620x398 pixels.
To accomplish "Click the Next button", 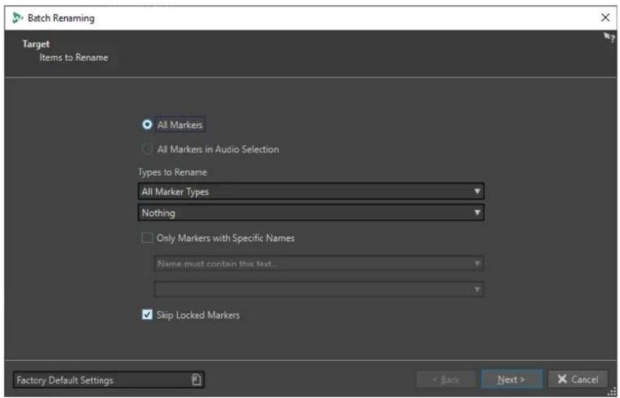I will (x=511, y=379).
